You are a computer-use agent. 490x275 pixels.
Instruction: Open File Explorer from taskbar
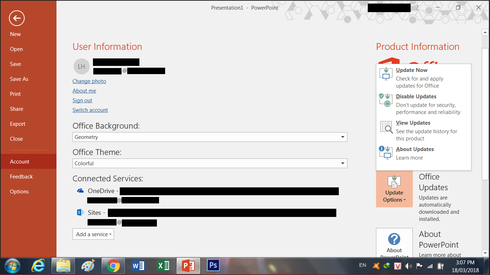click(63, 266)
